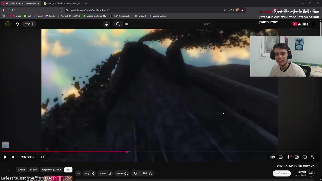
Task: Play the YouTube video
Action: [5, 157]
